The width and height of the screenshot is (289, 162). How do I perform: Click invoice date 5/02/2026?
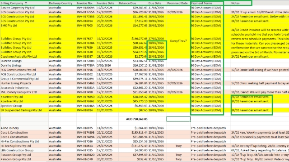(x=107, y=65)
